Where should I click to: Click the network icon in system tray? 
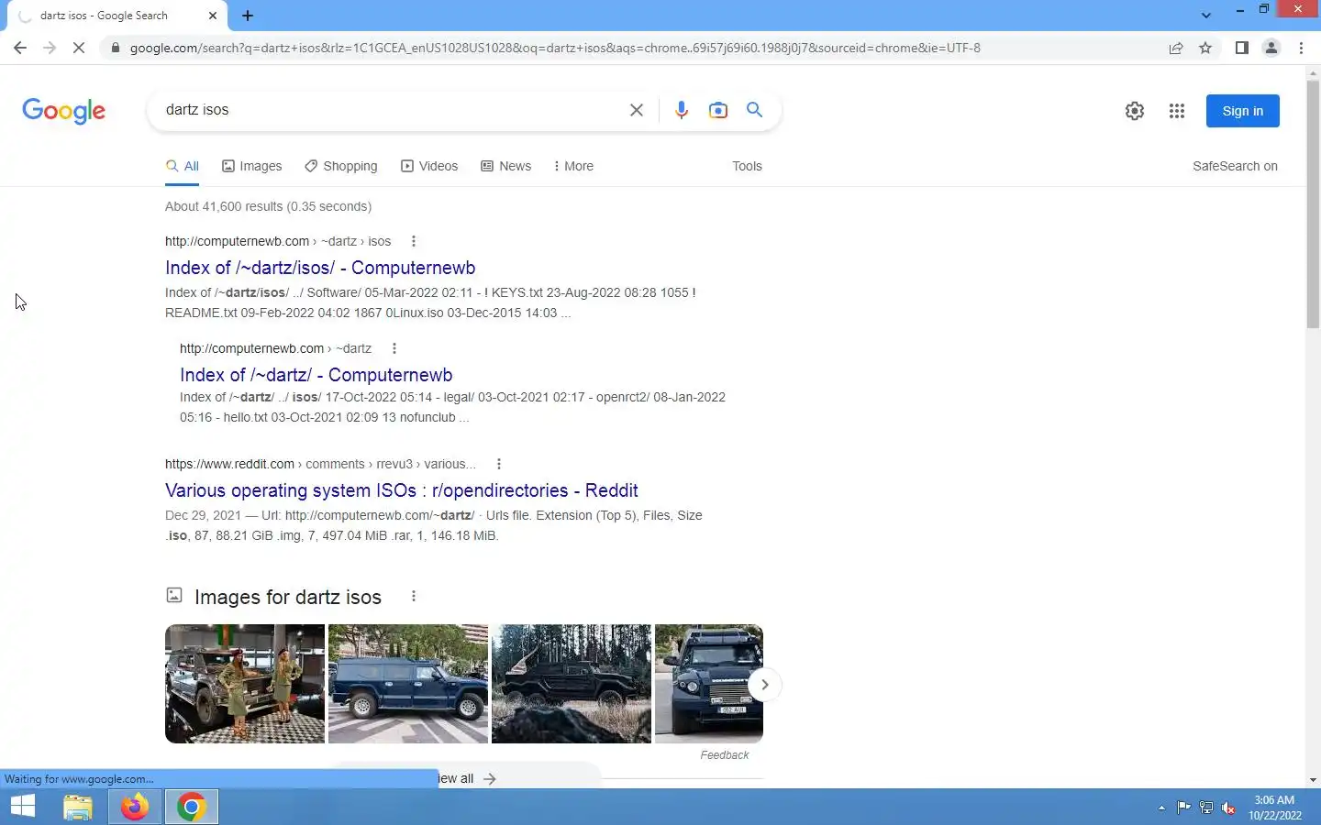click(x=1206, y=808)
